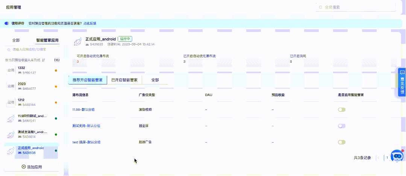Image resolution: width=406 pixels, height=176 pixels.
Task: Click the 已开启消耗 value 0
Action: (291, 62)
